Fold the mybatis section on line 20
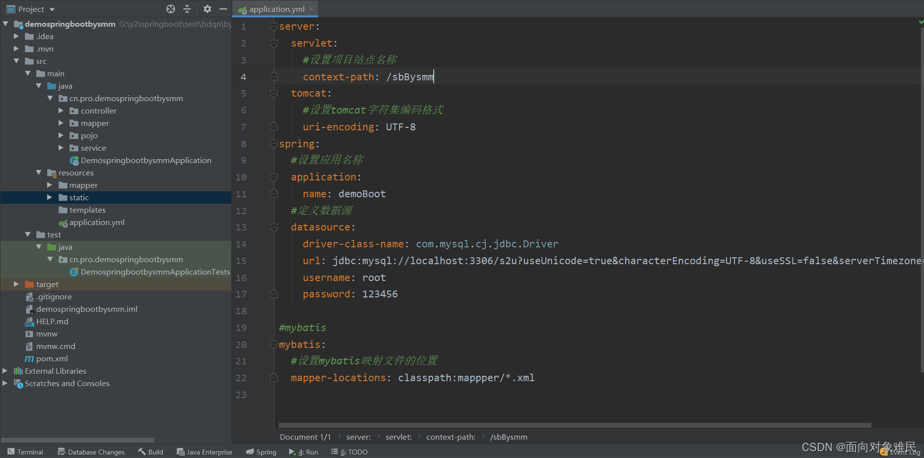Screen dimensions: 924x458 273,344
